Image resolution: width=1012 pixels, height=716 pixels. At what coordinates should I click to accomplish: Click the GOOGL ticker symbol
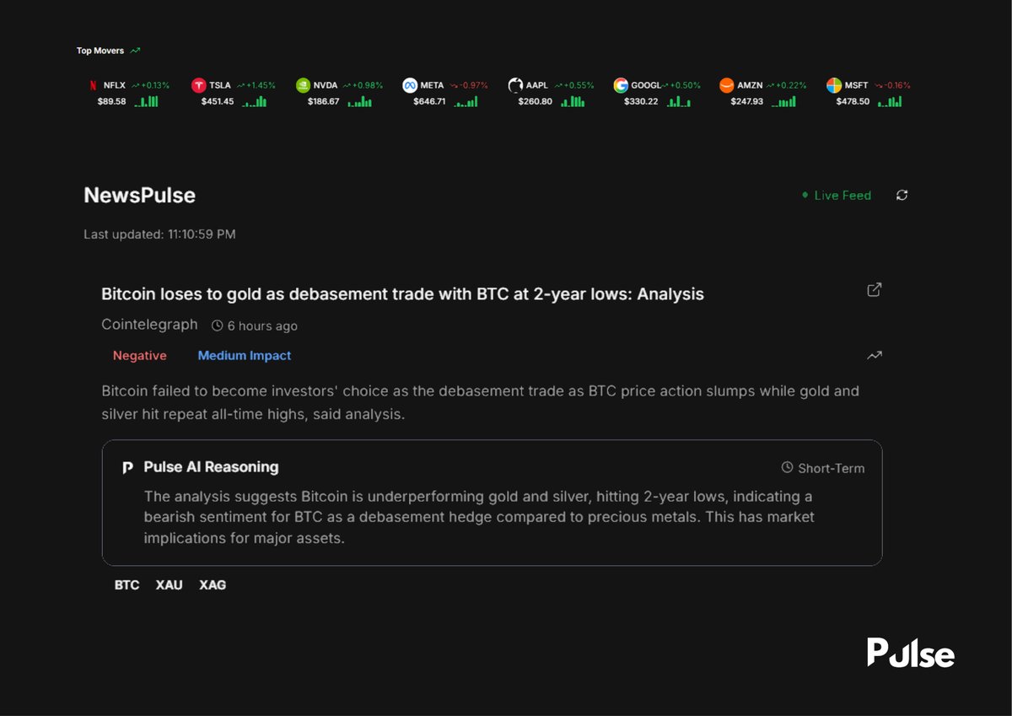click(x=646, y=85)
